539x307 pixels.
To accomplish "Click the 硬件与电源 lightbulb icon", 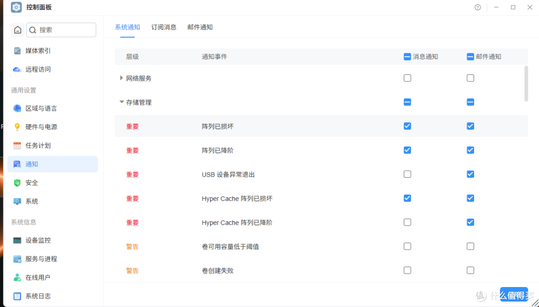I will tap(17, 127).
